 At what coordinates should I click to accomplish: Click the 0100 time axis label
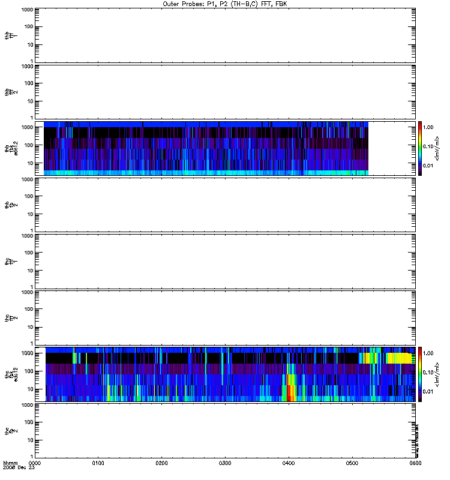[x=98, y=463]
